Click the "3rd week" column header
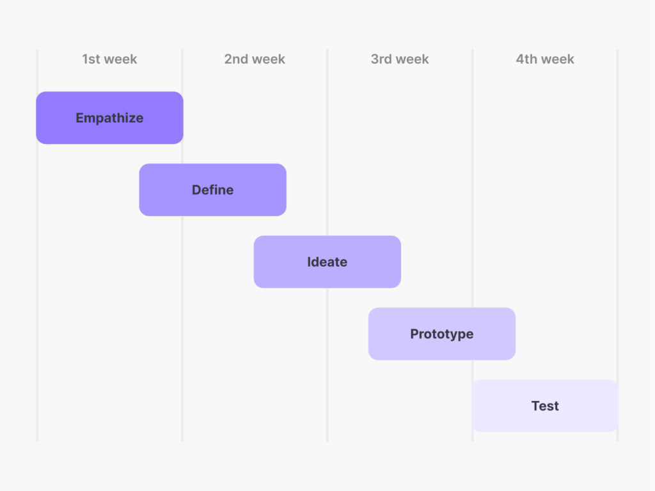Image resolution: width=655 pixels, height=491 pixels. 400,59
